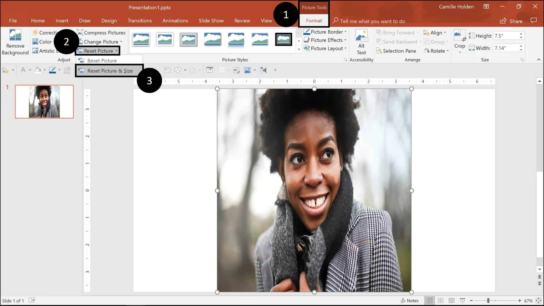Click the Ribbon Display Options icon
Viewport: 544px width, 306px height.
tap(486, 7)
